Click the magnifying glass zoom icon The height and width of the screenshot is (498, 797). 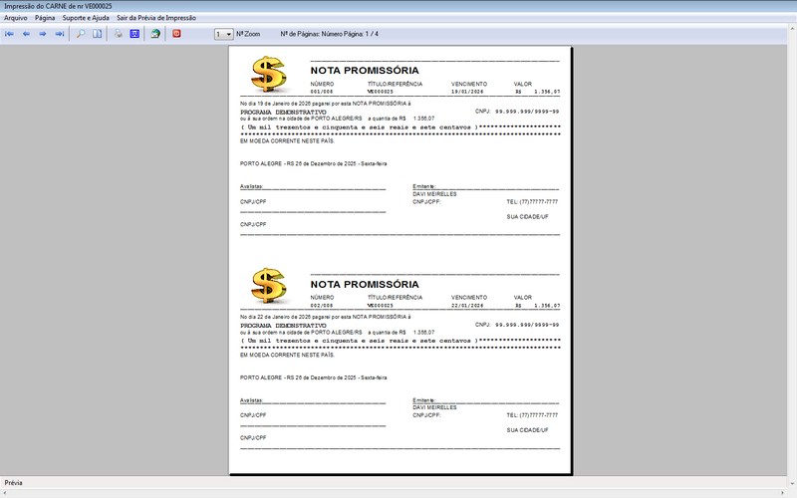(x=81, y=34)
